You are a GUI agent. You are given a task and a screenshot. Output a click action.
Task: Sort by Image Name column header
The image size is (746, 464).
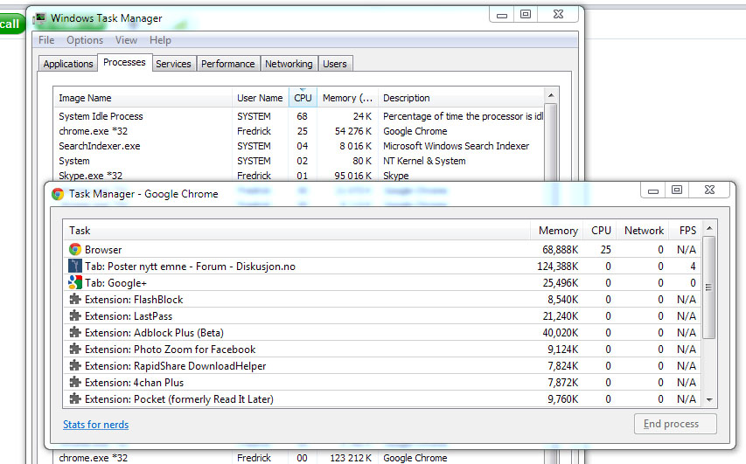(x=143, y=98)
